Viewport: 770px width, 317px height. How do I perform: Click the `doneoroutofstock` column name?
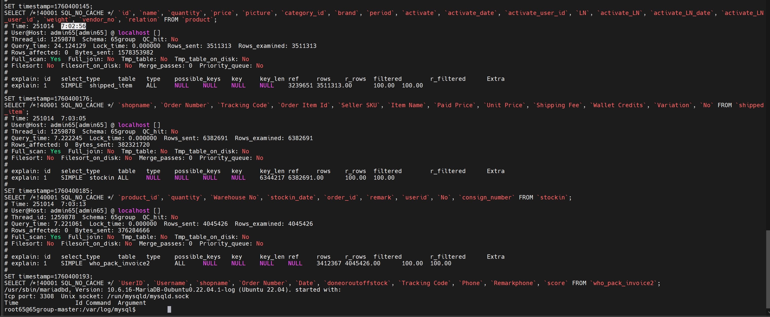point(357,283)
